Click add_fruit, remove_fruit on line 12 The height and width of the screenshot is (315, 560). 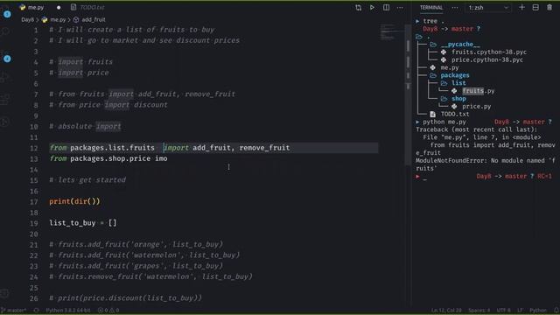coord(241,148)
